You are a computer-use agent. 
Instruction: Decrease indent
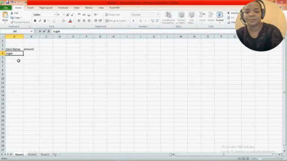click(x=96, y=21)
